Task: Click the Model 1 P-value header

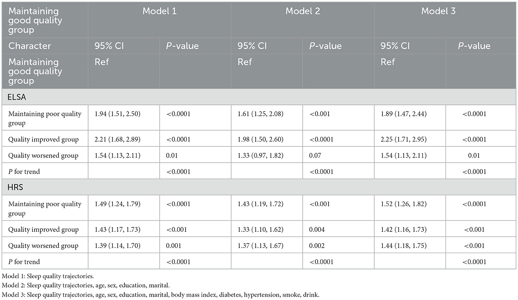Action: coord(182,46)
